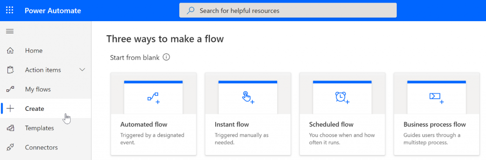
Task: Select the Automated flow card icon
Action: tap(153, 98)
